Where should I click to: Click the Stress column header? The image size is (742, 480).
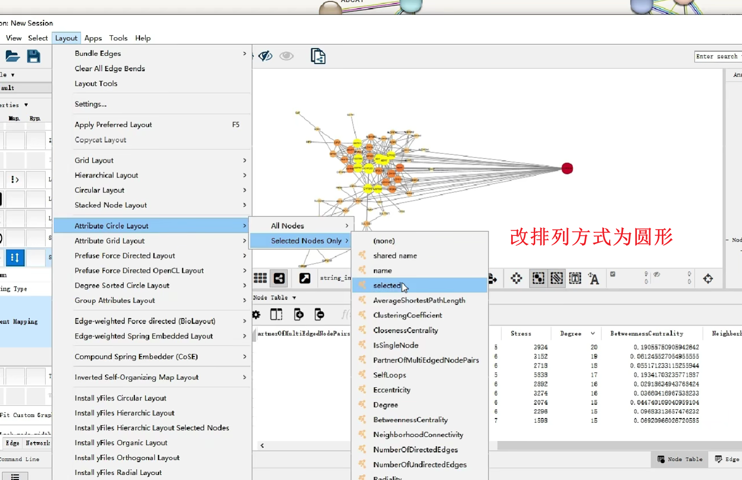[521, 333]
